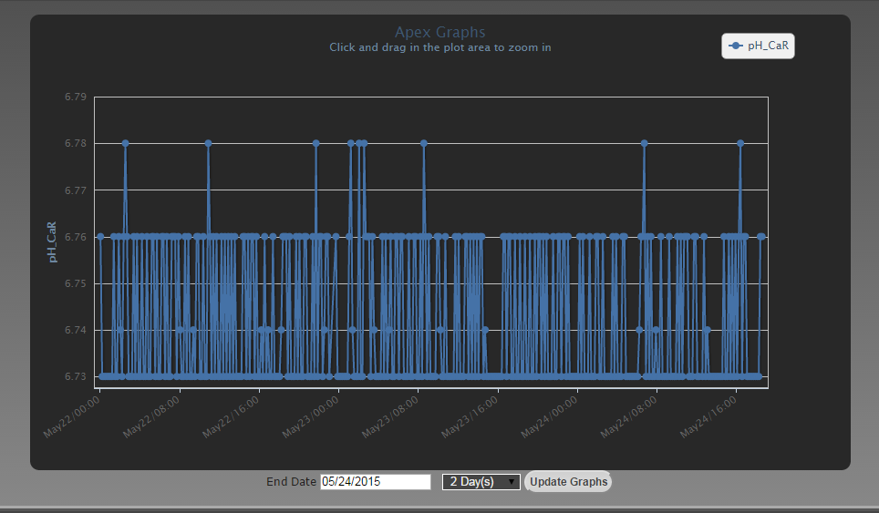The image size is (879, 513).
Task: Click the 6.75 y-axis label
Action: (x=76, y=283)
